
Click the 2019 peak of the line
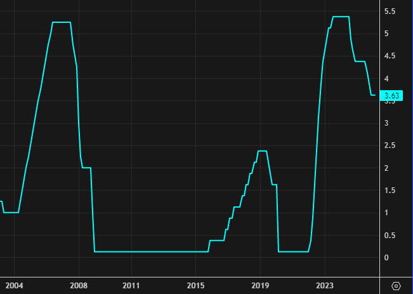click(x=261, y=151)
